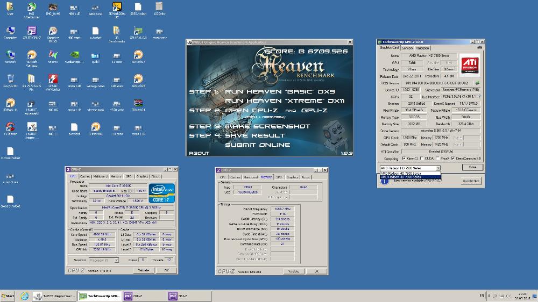Viewport: 538px width, 302px height.
Task: Open About in Heaven benchmark window
Action: (199, 153)
